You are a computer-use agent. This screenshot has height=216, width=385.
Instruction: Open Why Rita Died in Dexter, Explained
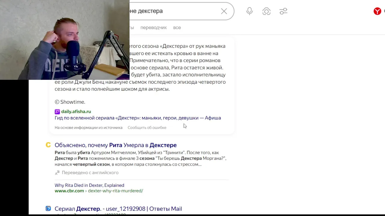pyautogui.click(x=89, y=185)
